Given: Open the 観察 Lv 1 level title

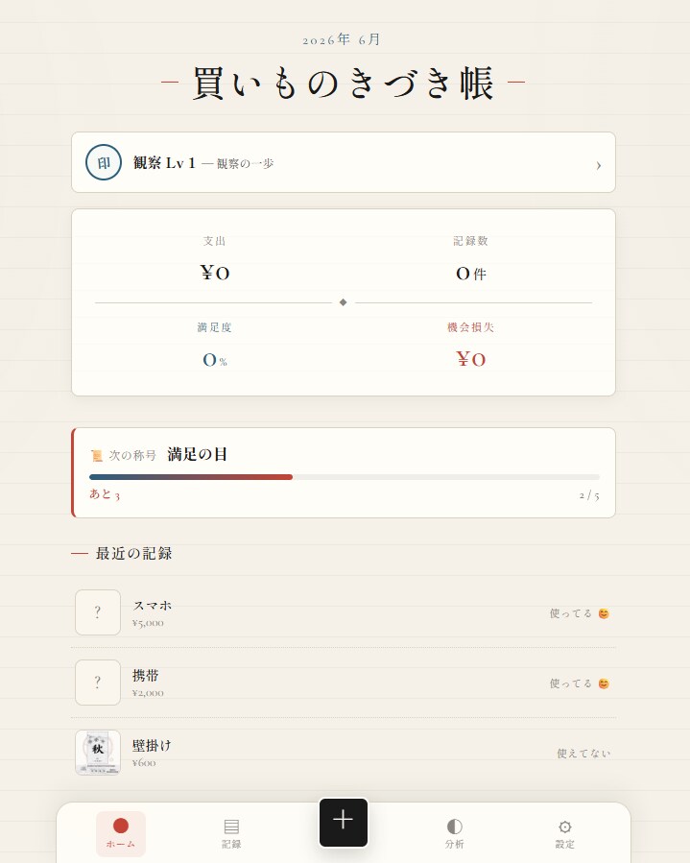Looking at the screenshot, I should (164, 163).
